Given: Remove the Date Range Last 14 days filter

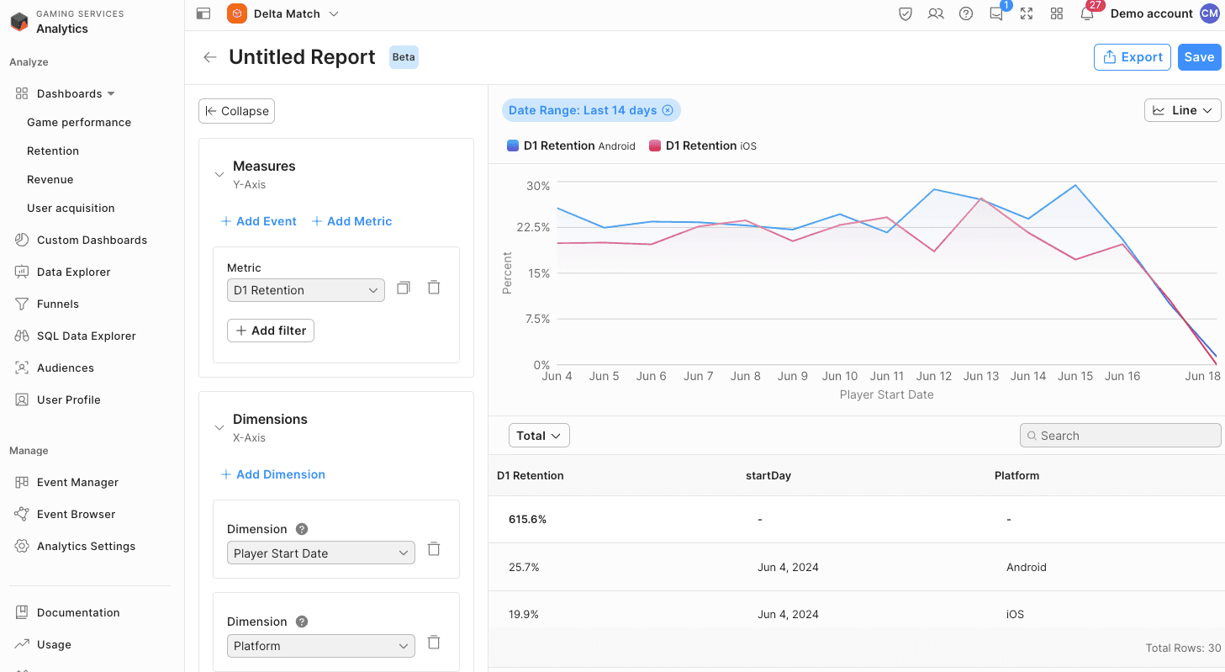Looking at the screenshot, I should click(x=668, y=110).
